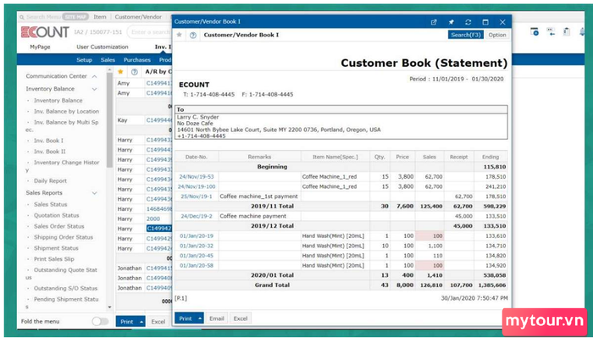
Task: Click the popup Excel button
Action: pyautogui.click(x=241, y=318)
